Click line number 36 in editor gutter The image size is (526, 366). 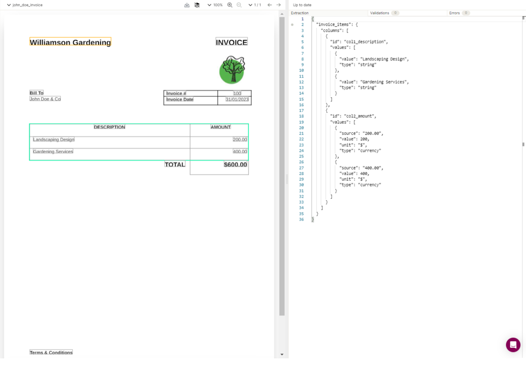click(301, 220)
